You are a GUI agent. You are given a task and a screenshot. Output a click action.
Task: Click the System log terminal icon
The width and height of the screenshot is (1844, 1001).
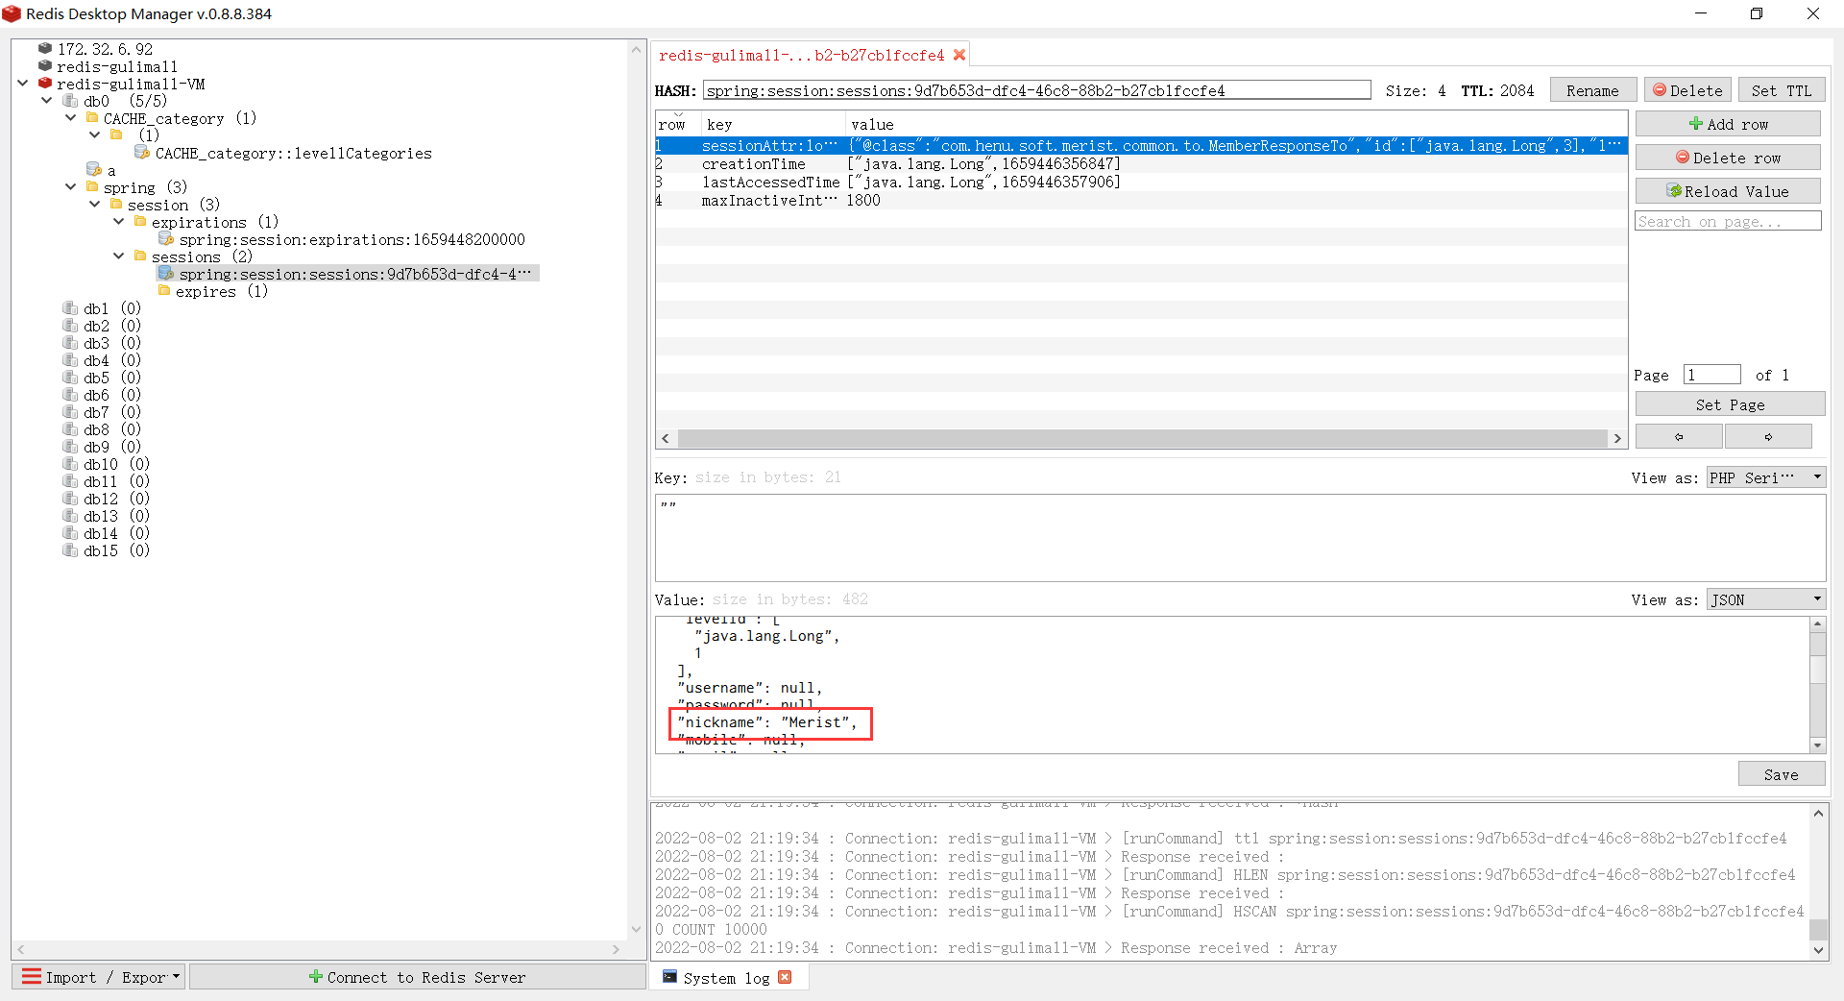point(669,977)
